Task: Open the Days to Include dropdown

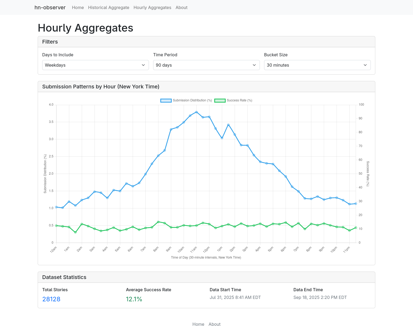Action: tap(95, 65)
